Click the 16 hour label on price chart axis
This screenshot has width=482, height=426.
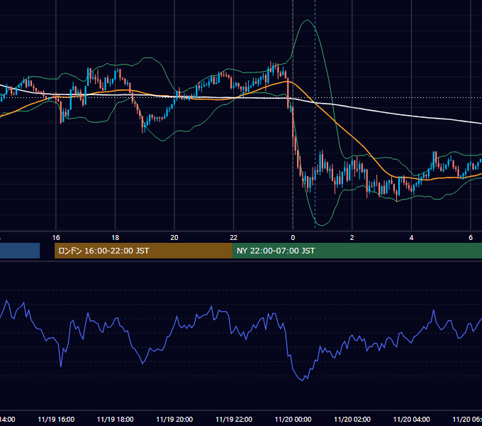click(x=56, y=238)
